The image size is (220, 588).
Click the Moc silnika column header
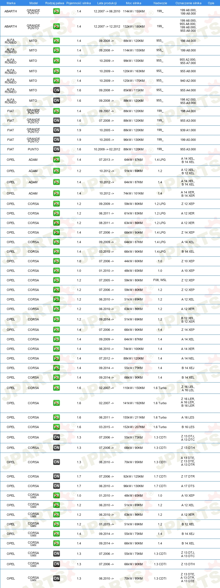coord(134,3)
